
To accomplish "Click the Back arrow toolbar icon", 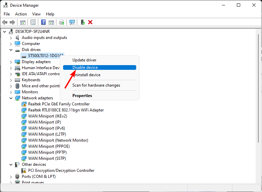I will (x=5, y=22).
